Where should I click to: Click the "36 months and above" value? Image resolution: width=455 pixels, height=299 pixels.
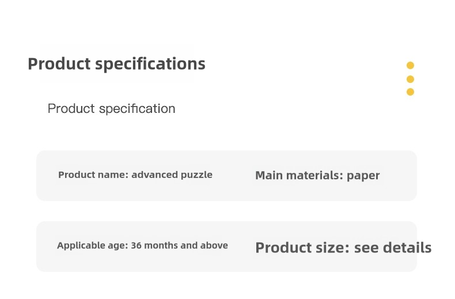[x=179, y=245]
